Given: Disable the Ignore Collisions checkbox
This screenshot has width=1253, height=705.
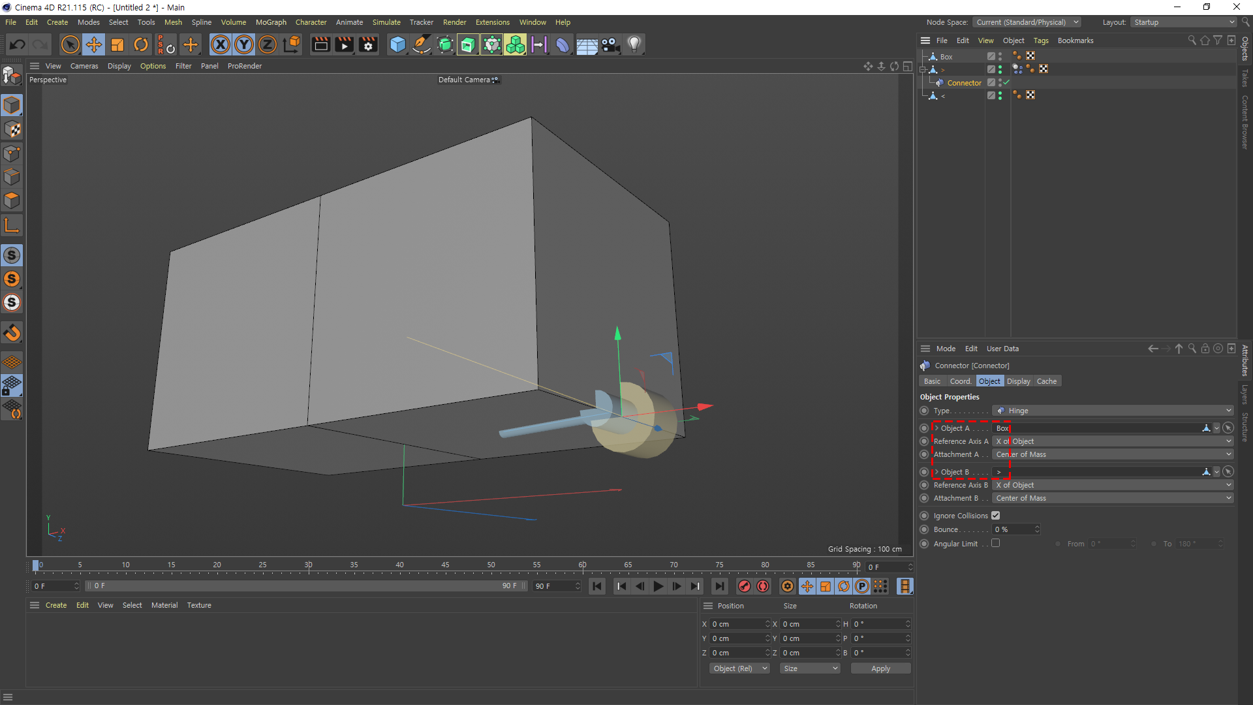Looking at the screenshot, I should [996, 516].
